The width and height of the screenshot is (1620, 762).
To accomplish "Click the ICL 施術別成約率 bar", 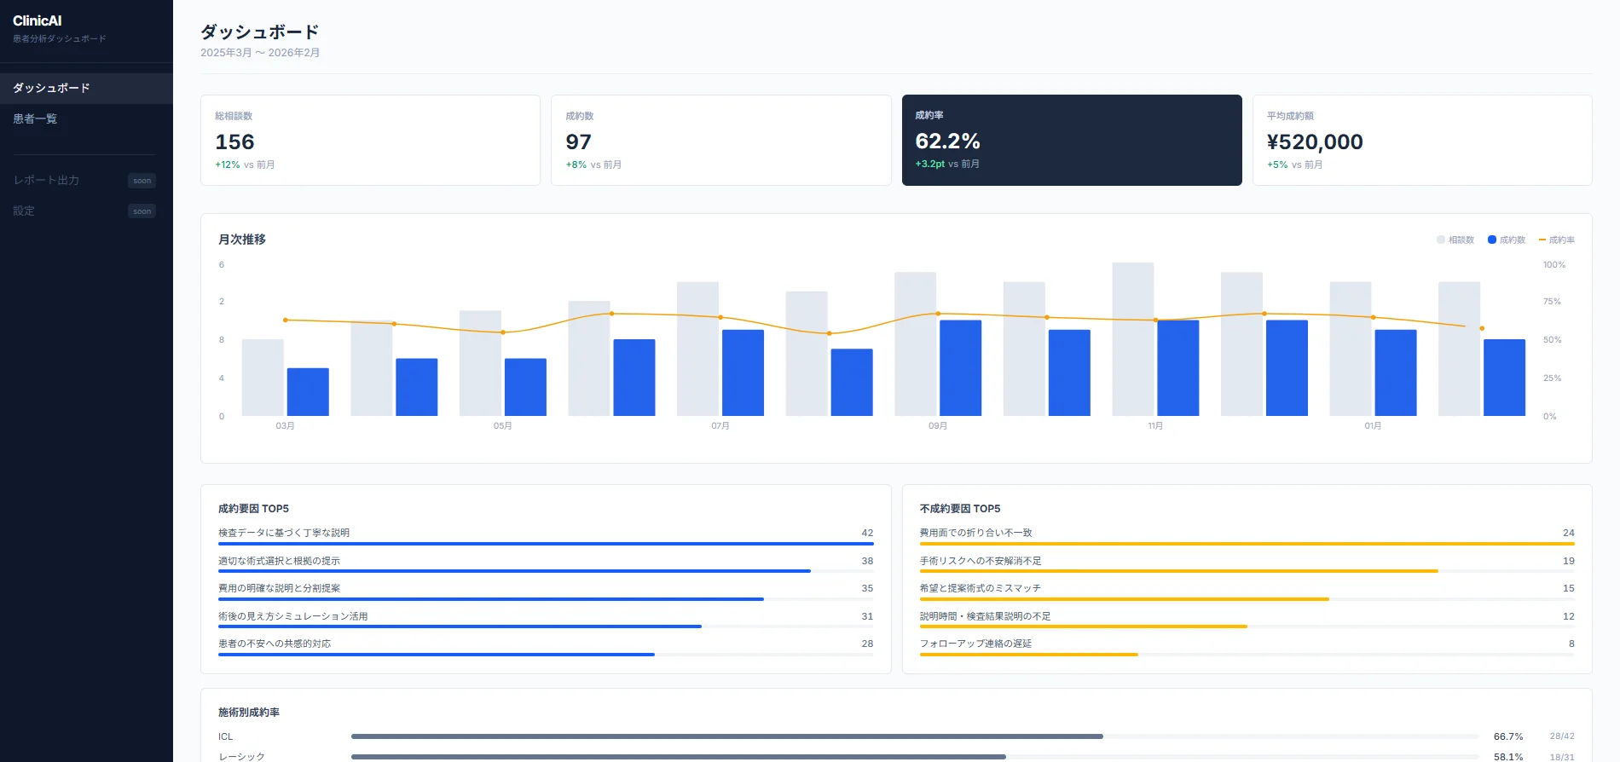I will (x=726, y=736).
